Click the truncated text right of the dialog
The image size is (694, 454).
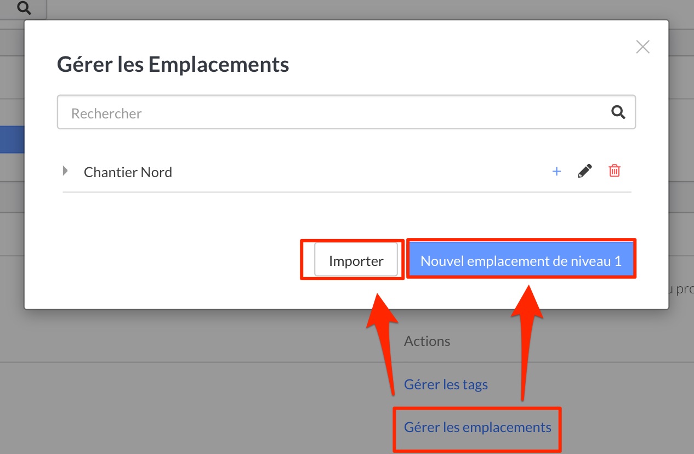pyautogui.click(x=684, y=289)
